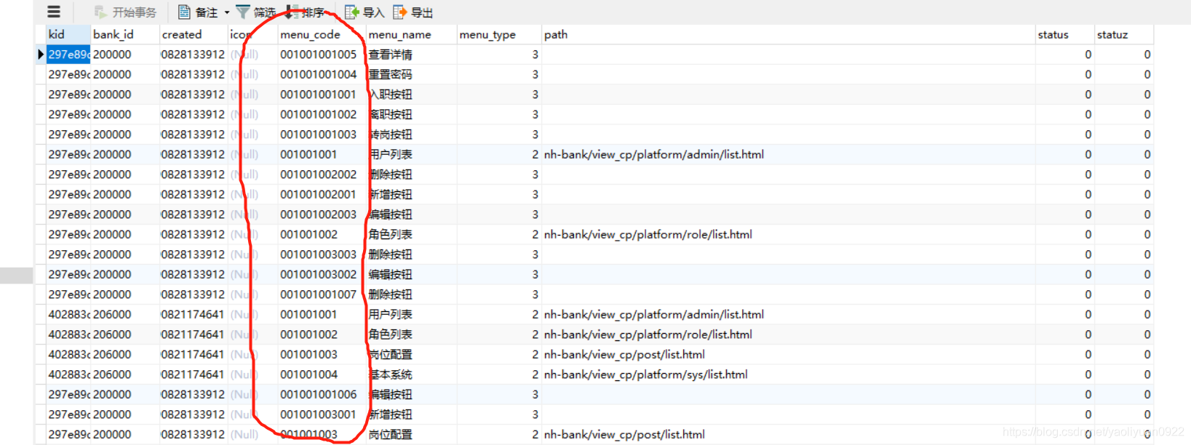Click the menu_name column header
This screenshot has height=445, width=1191.
tap(410, 34)
